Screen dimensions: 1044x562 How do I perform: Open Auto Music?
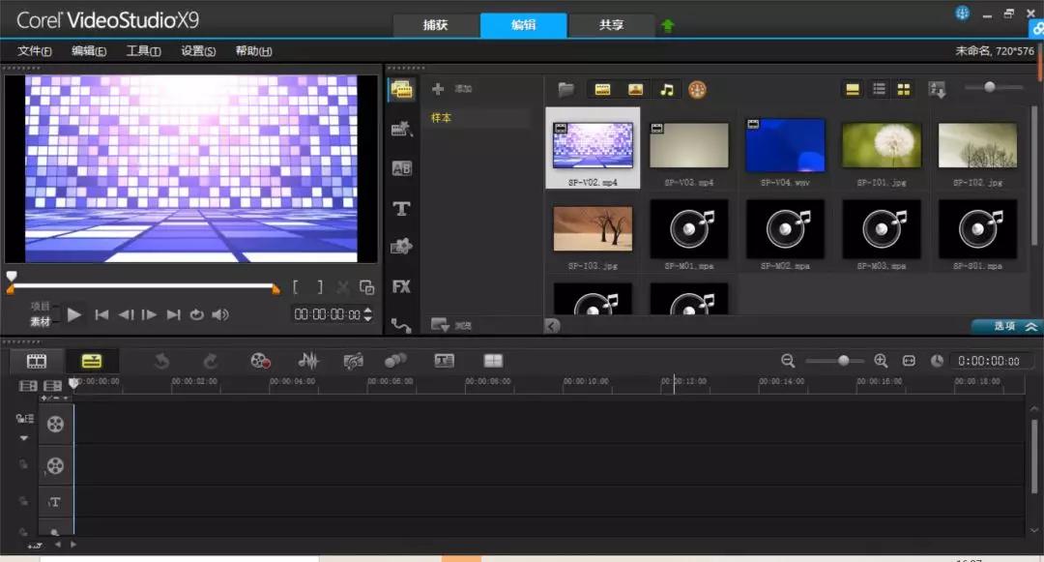(353, 361)
